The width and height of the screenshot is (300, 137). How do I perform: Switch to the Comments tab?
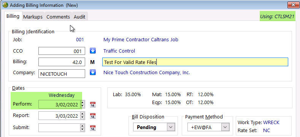(58, 17)
